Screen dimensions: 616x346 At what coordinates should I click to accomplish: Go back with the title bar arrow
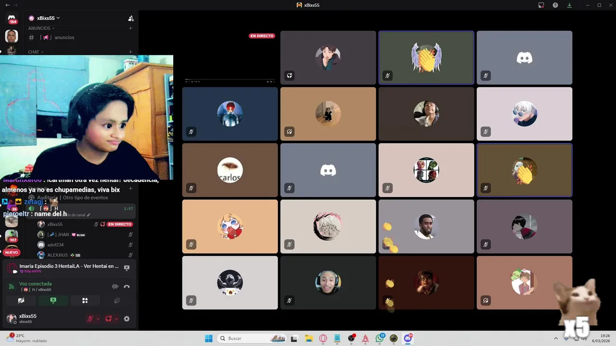click(7, 5)
